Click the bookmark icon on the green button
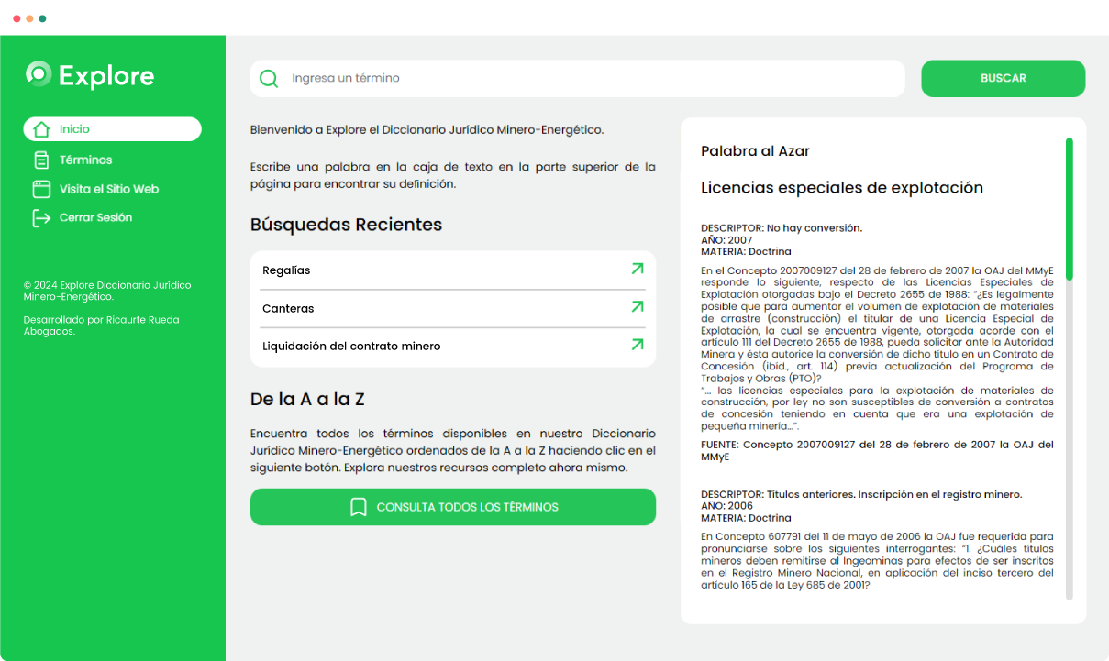This screenshot has width=1109, height=661. tap(359, 507)
